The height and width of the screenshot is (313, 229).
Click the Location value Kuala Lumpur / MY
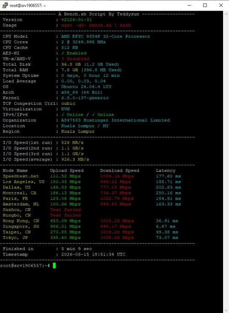(85, 126)
